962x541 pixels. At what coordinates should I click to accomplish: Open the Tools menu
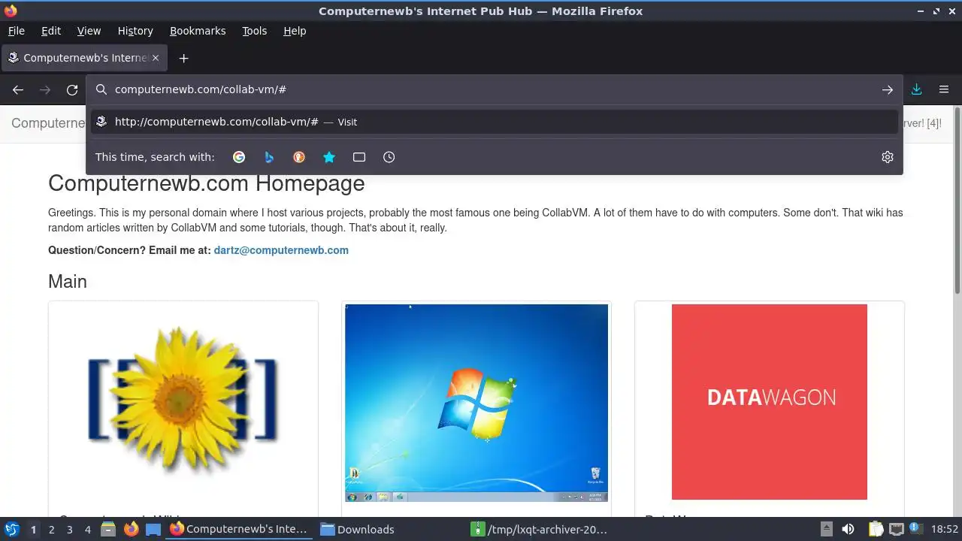[254, 31]
